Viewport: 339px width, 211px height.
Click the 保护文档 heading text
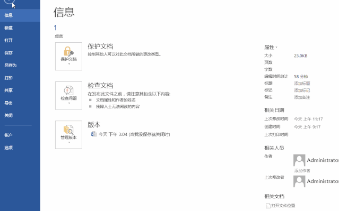[x=100, y=47]
